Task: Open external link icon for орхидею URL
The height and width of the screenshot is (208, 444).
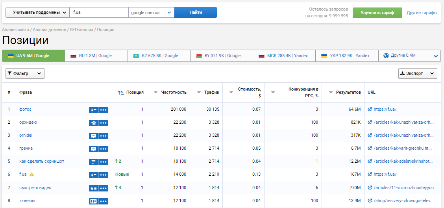Action: point(370,122)
